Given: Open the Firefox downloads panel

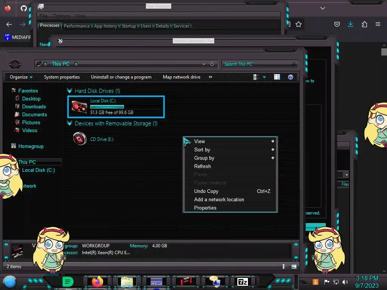Looking at the screenshot, I should pyautogui.click(x=350, y=24).
